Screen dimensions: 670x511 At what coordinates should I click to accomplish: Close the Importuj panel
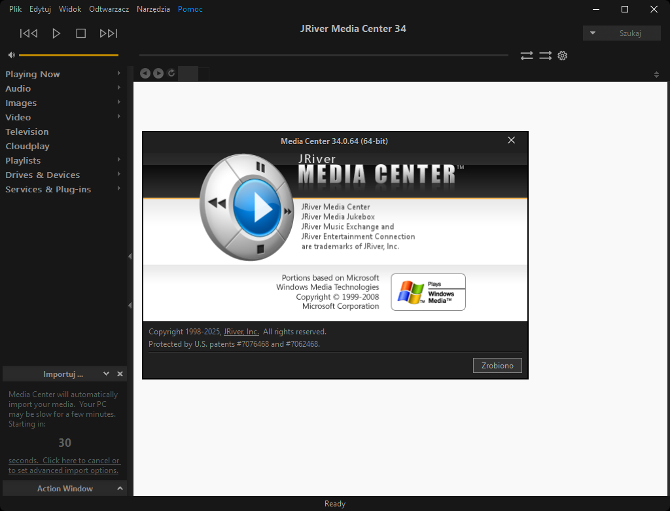(120, 374)
